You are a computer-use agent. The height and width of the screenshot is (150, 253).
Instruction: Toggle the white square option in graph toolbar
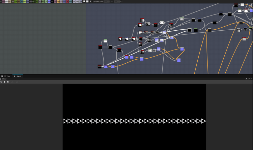(x=87, y=1)
